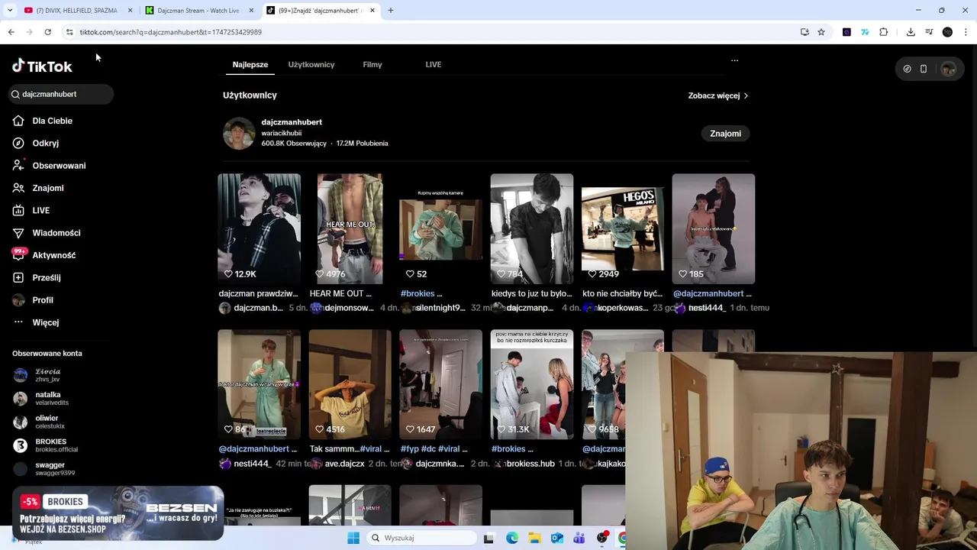Click the install app icon in address bar
The image size is (977, 550).
point(804,32)
